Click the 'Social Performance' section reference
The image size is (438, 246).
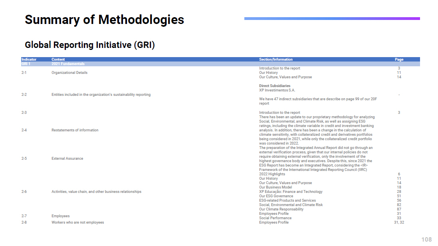tap(275, 218)
